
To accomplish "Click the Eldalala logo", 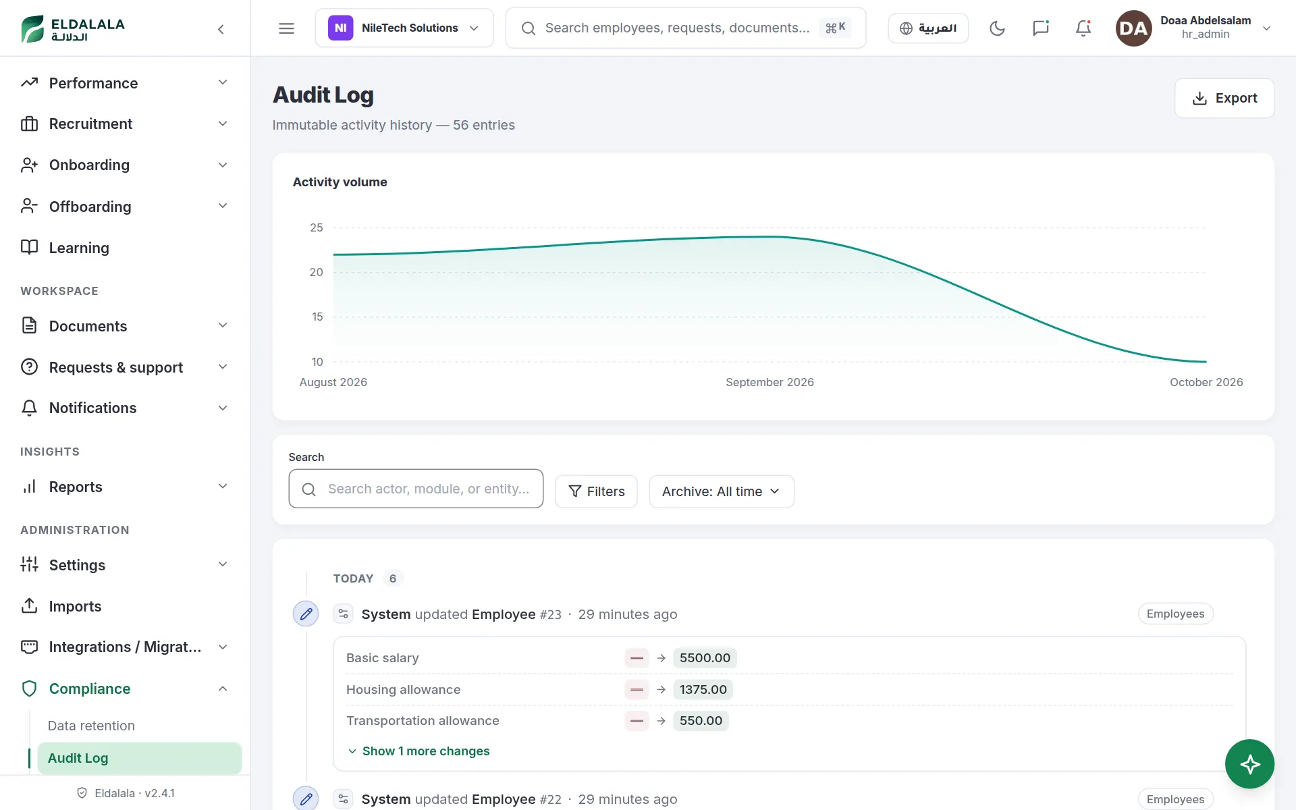I will [73, 28].
